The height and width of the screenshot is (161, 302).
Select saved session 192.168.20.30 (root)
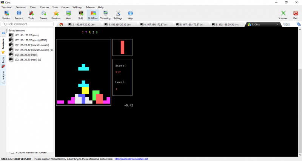(x=26, y=55)
